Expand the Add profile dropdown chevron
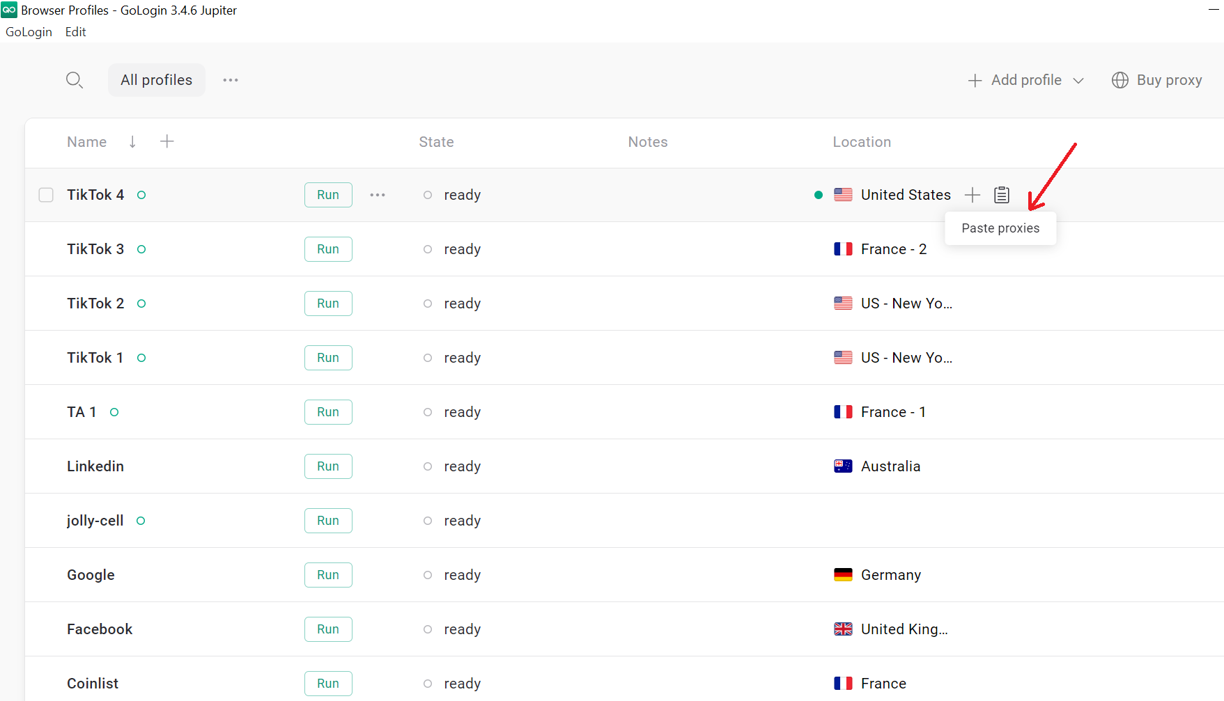Viewport: 1224px width, 701px height. tap(1078, 81)
